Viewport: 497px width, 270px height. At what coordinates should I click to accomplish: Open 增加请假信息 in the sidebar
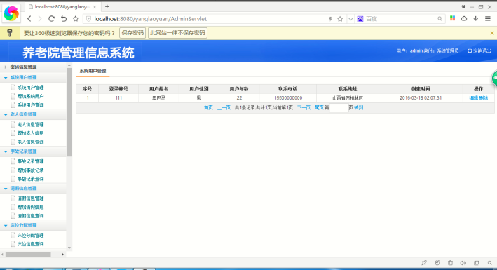pyautogui.click(x=30, y=207)
